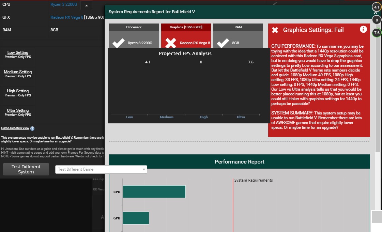The image size is (382, 232).
Task: Open the Ryzen 3 2200G CPU link
Action: [64, 4]
